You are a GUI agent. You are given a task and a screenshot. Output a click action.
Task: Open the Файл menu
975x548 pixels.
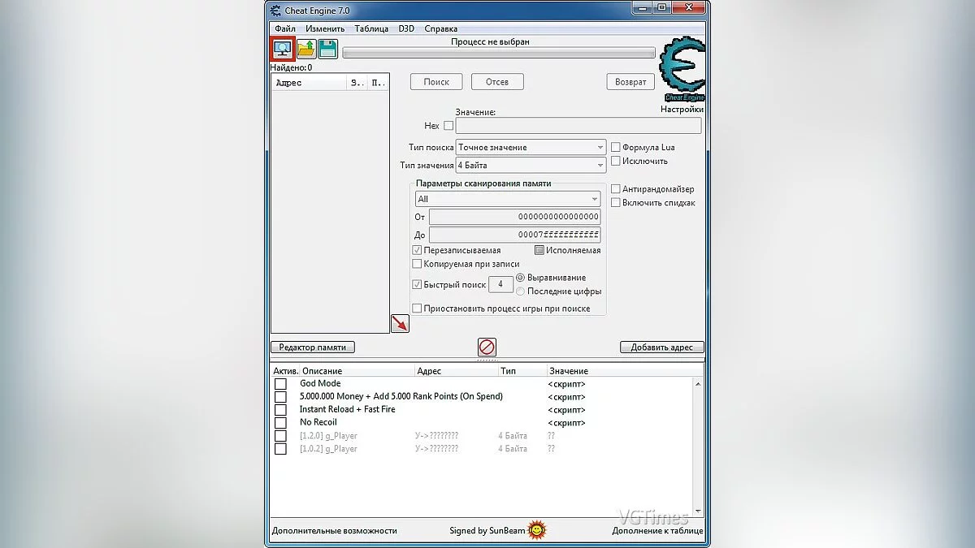tap(284, 28)
